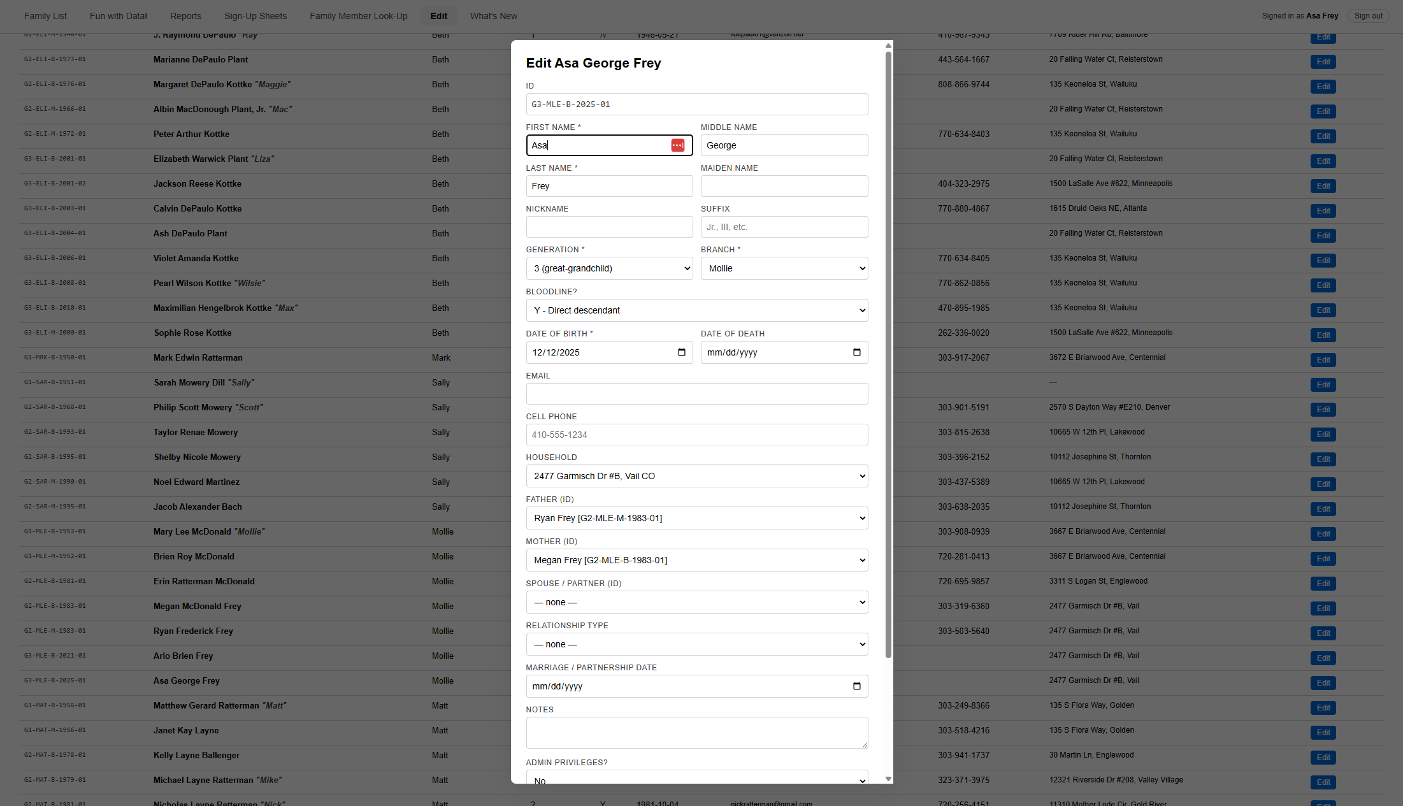Screen dimensions: 1403x806
Task: Click Edit button for Asa George Frey row
Action: 1323,683
